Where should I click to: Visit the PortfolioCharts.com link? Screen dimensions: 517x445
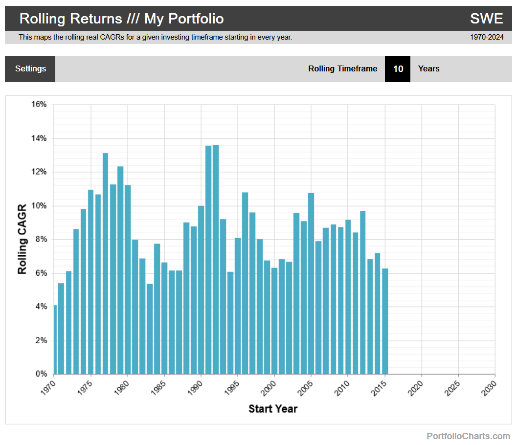pos(468,436)
